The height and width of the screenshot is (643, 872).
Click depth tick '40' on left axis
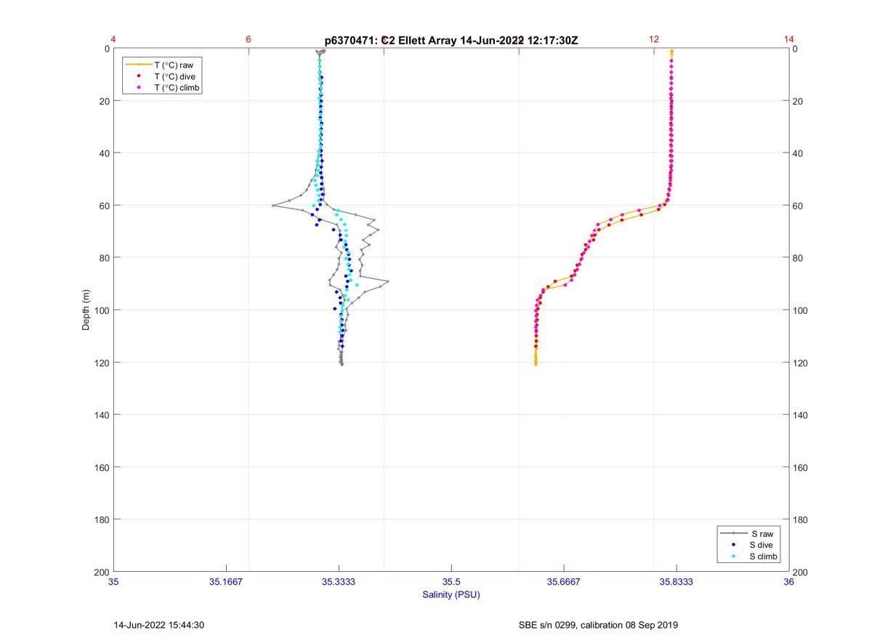(104, 153)
